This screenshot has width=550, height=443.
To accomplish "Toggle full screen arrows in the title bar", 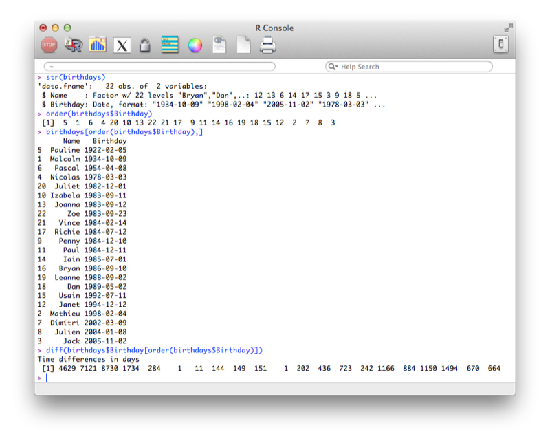I will coord(508,28).
